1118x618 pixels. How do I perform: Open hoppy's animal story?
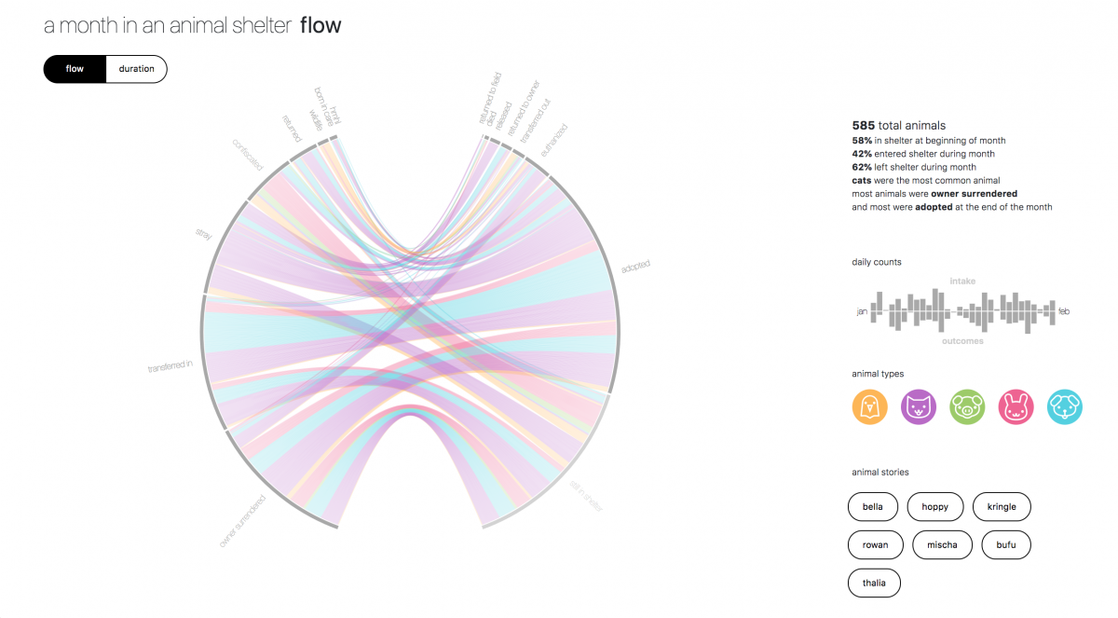[934, 507]
